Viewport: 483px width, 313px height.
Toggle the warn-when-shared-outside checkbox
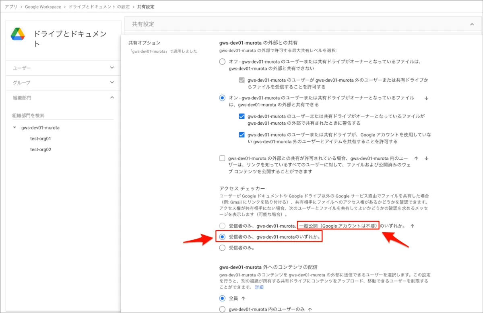[242, 116]
